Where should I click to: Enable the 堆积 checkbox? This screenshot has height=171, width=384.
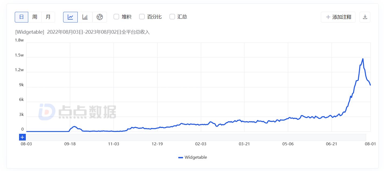(116, 17)
